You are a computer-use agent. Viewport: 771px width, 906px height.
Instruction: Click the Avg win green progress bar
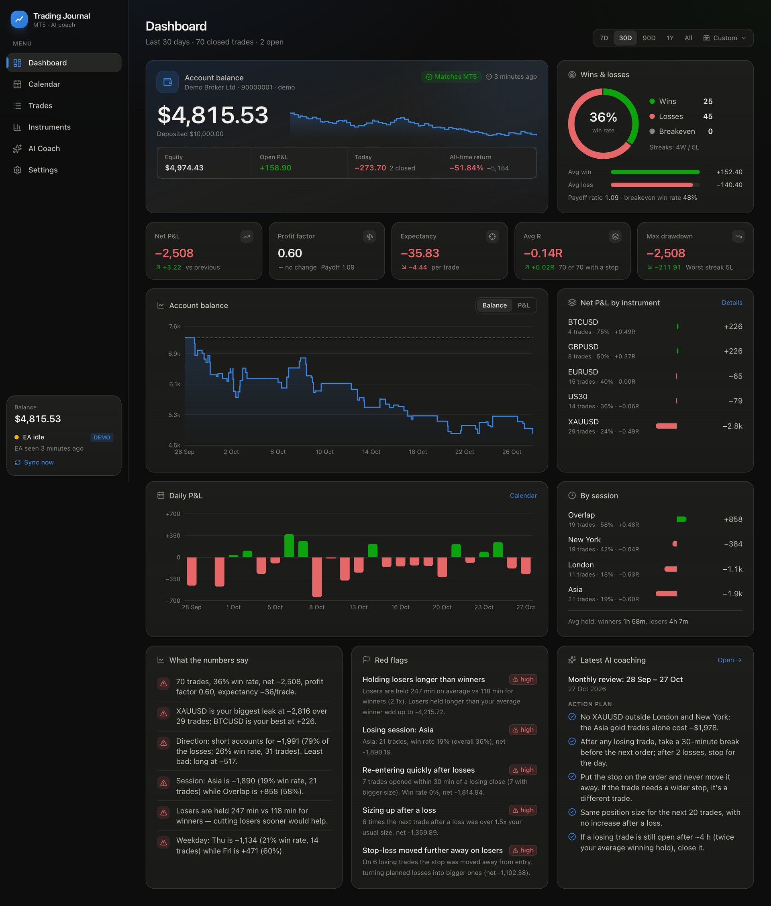tap(655, 172)
